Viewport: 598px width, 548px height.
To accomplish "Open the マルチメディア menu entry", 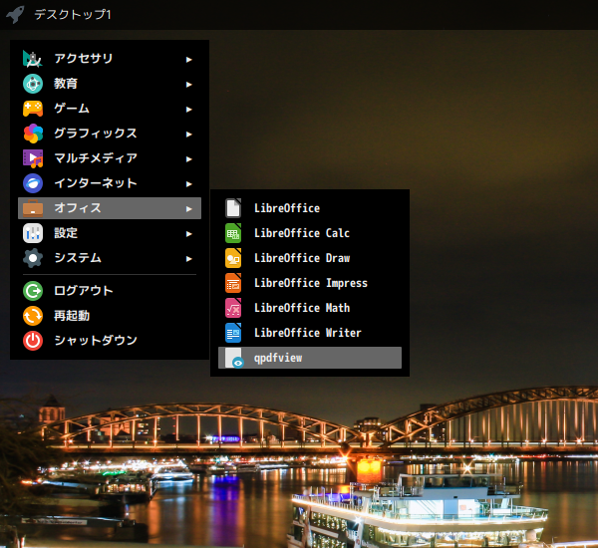I will [x=110, y=158].
